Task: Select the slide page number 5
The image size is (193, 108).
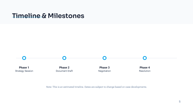Action: [180, 101]
